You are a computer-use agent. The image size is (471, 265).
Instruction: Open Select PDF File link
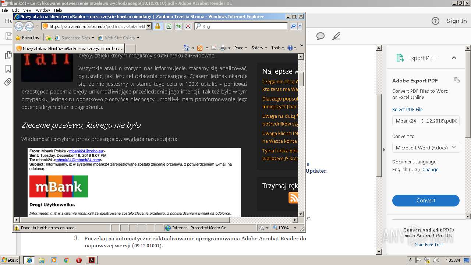(407, 109)
